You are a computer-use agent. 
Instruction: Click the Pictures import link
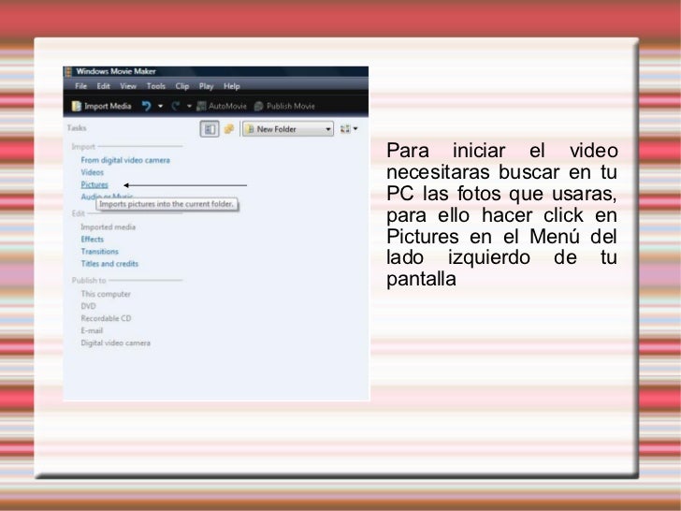point(94,184)
